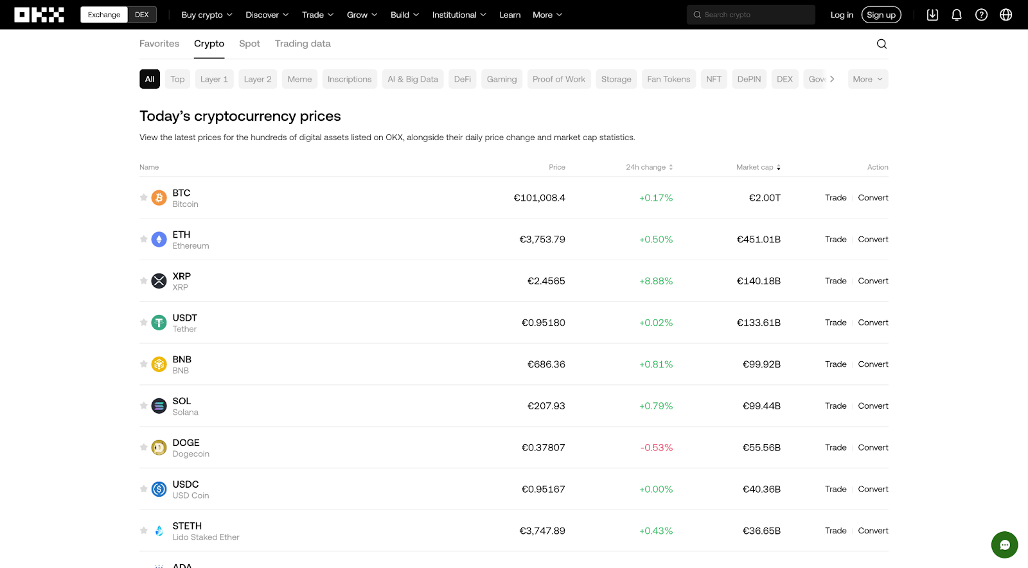Select the Trading data tab
The image size is (1028, 568).
click(x=303, y=44)
